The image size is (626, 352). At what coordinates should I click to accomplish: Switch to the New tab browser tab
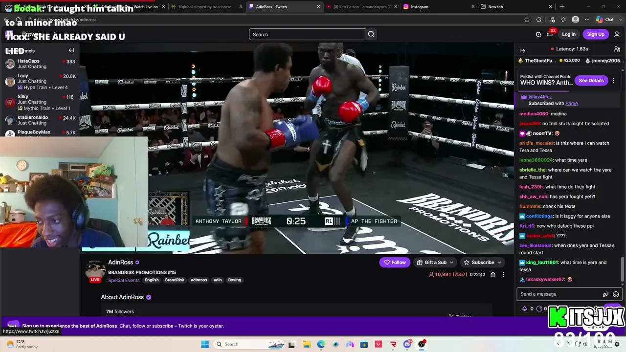click(516, 7)
